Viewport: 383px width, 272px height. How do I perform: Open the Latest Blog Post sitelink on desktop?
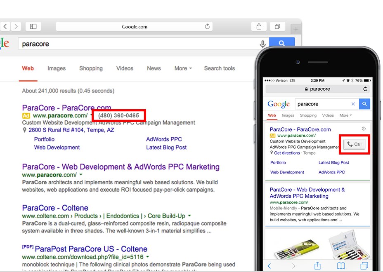166,148
